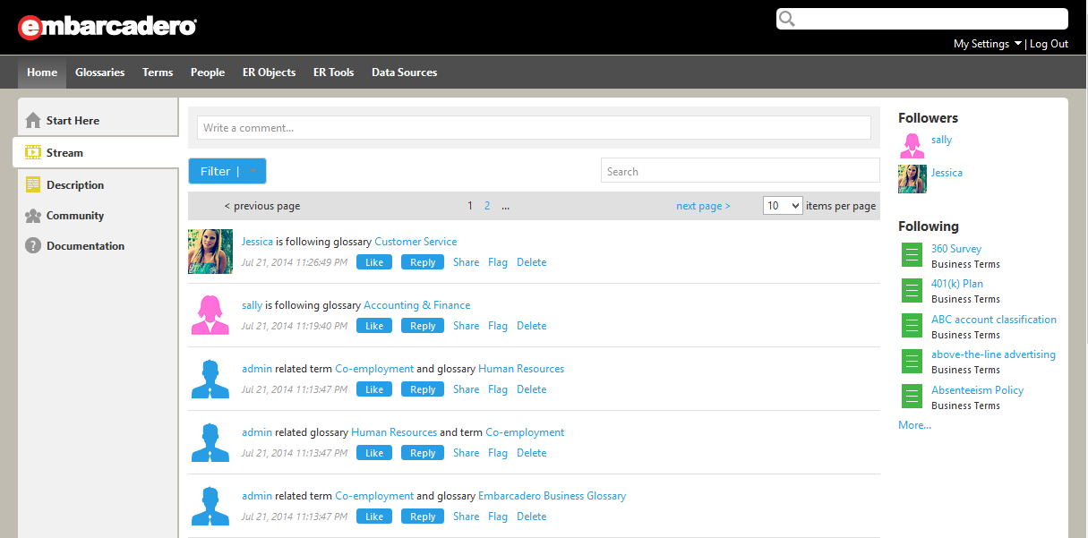Open the 401(k) Plan term link
This screenshot has width=1088, height=538.
click(957, 284)
